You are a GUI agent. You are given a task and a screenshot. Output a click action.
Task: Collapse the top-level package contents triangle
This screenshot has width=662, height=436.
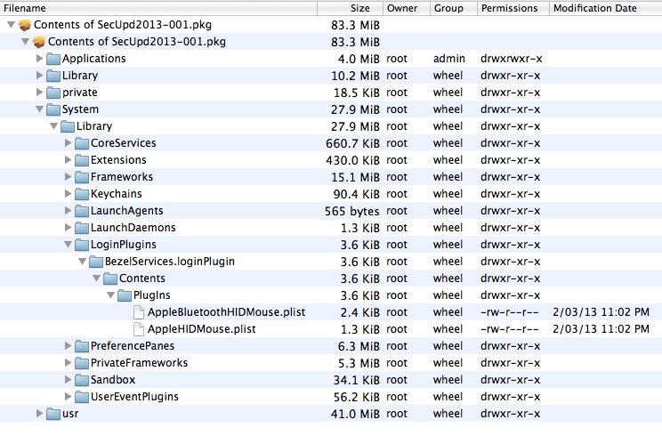(x=11, y=25)
